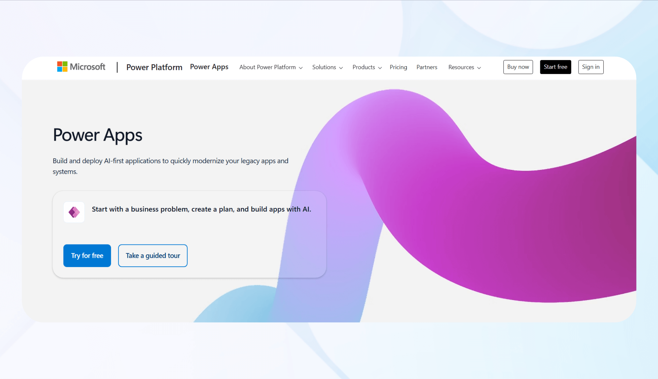The height and width of the screenshot is (379, 658).
Task: Click the Microsoft four-color logo
Action: 62,67
